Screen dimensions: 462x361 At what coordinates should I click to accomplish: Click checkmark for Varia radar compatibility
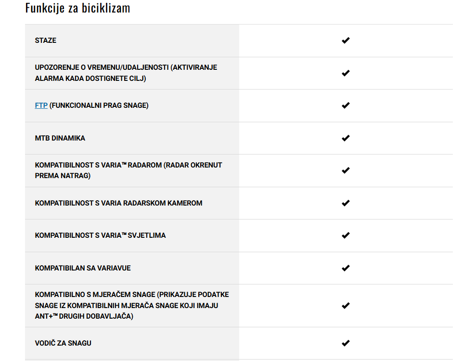point(346,170)
